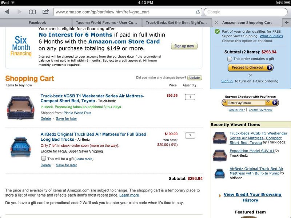This screenshot has width=291, height=218.
Task: Open the bookmarks book icon
Action: click(x=32, y=12)
